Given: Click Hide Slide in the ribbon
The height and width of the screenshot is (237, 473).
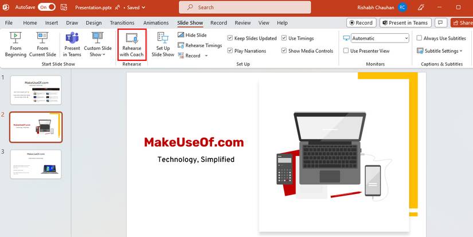Looking at the screenshot, I should pos(192,35).
